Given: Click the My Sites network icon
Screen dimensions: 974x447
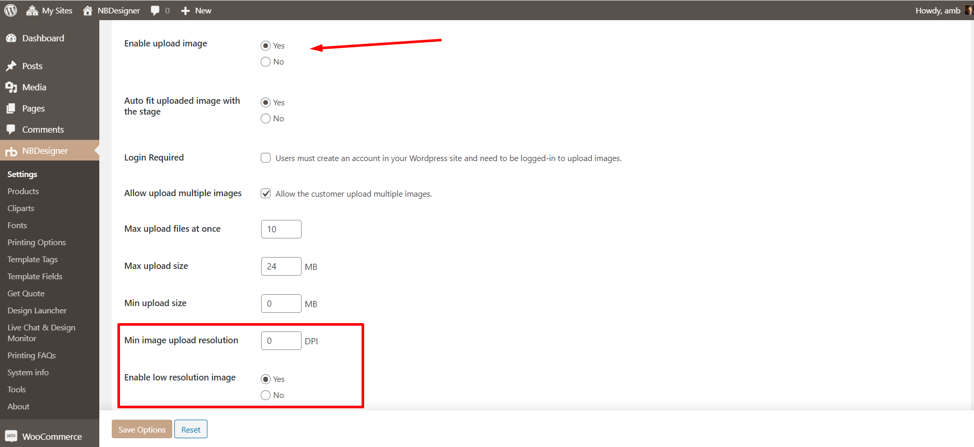Looking at the screenshot, I should pos(32,10).
